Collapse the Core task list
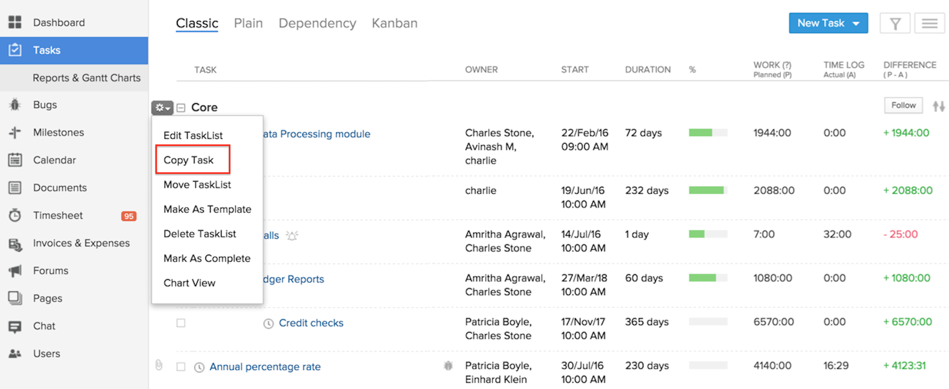 (181, 108)
